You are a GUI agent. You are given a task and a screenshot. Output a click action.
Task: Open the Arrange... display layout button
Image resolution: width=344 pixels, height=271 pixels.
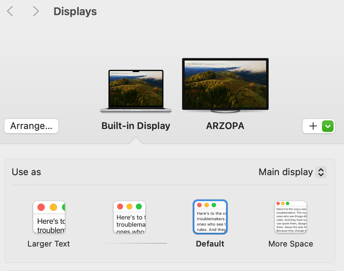pyautogui.click(x=31, y=126)
